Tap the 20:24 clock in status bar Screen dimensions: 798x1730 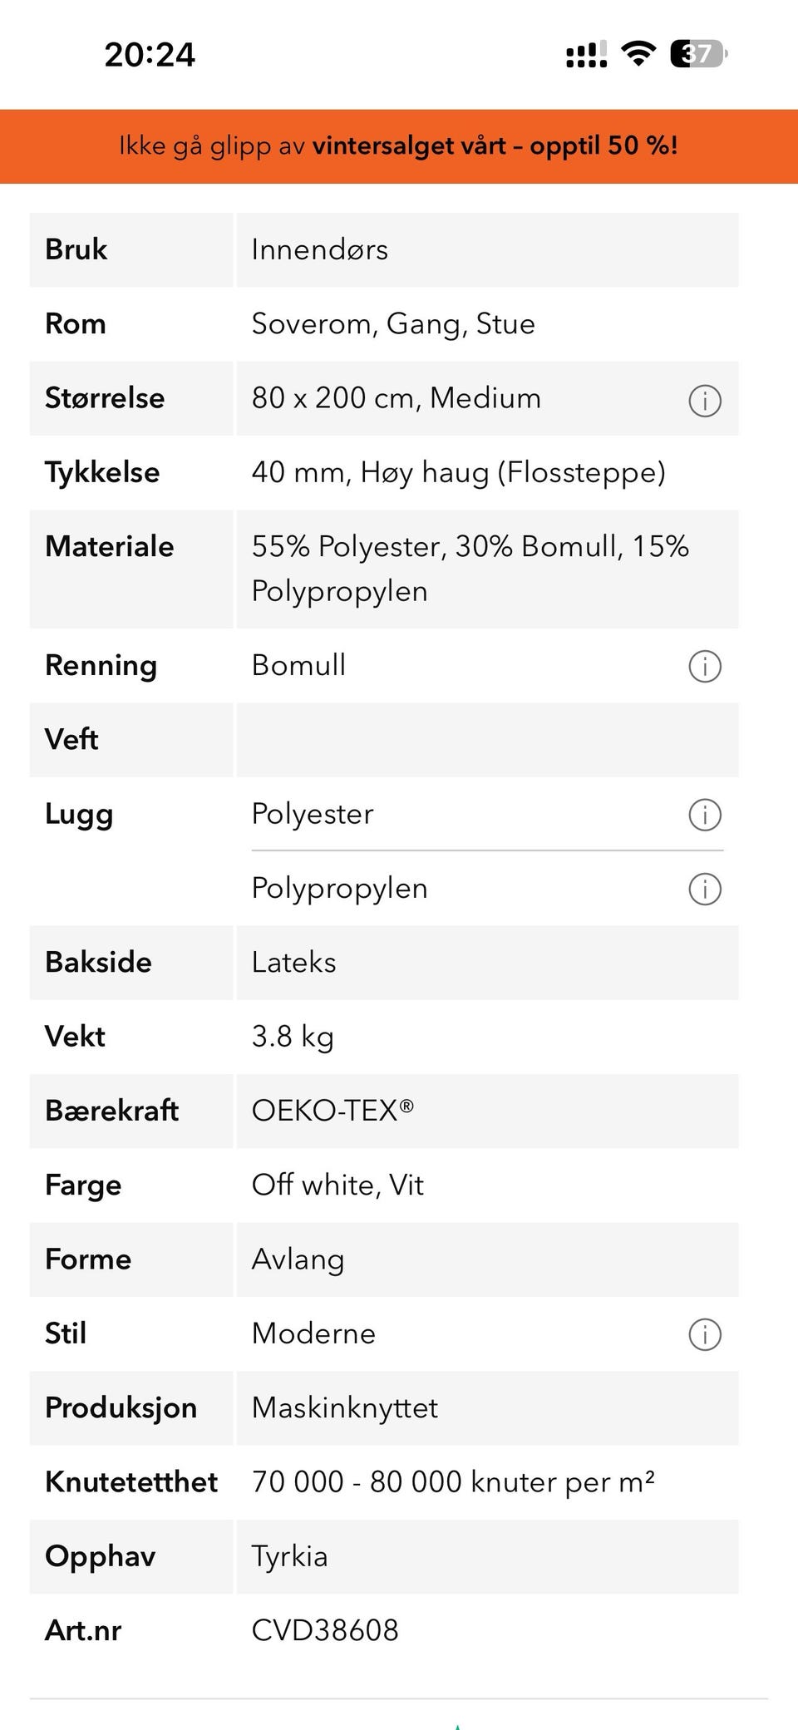[x=150, y=55]
